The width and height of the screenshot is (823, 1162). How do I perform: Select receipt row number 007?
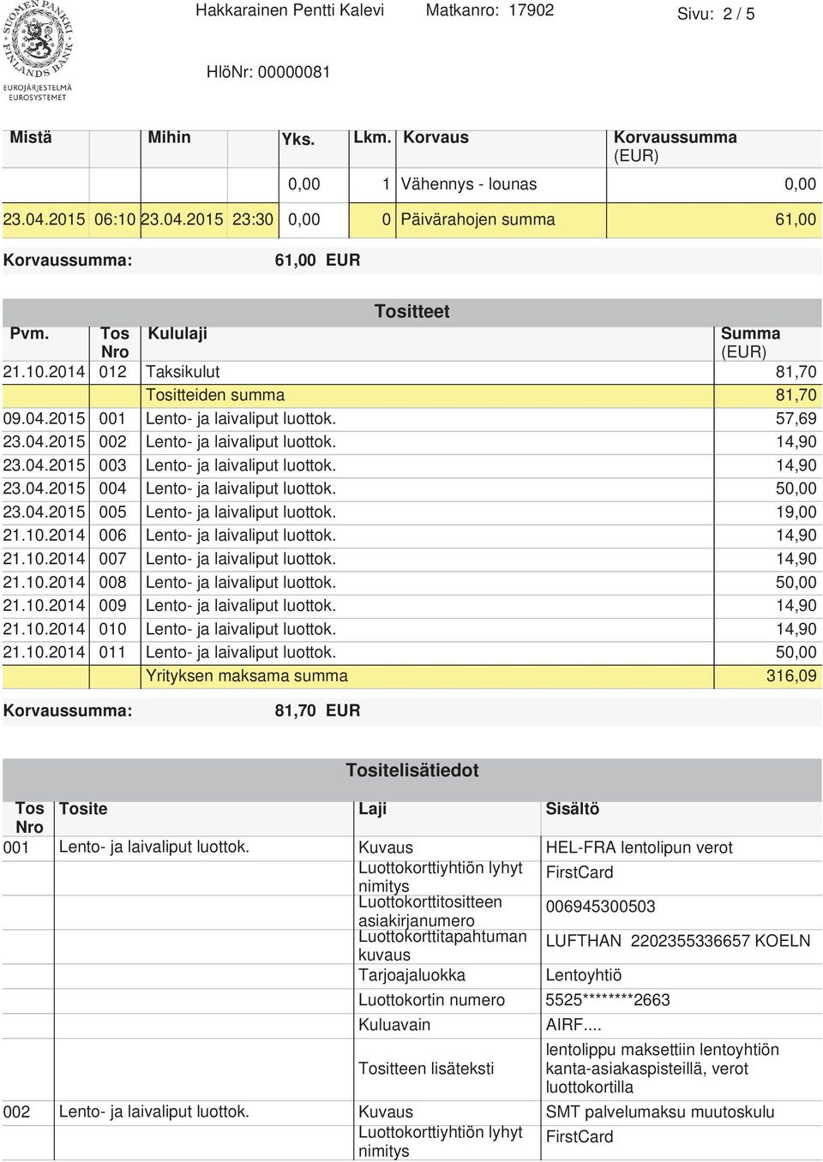pyautogui.click(x=411, y=559)
